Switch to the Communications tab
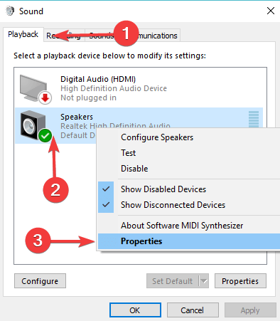The height and width of the screenshot is (321, 280). pos(157,36)
